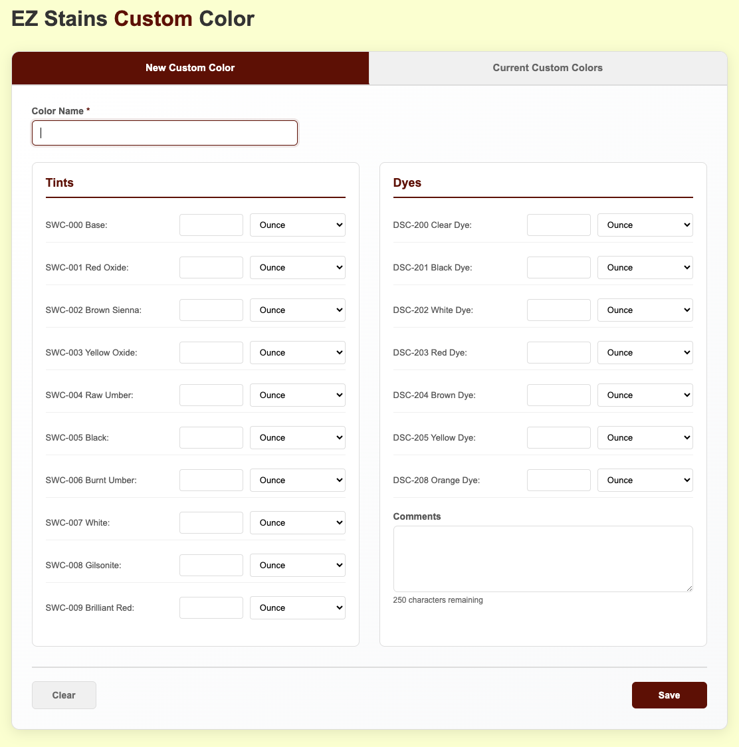The height and width of the screenshot is (747, 739).
Task: Open the SWC-000 Base unit dropdown
Action: (297, 225)
